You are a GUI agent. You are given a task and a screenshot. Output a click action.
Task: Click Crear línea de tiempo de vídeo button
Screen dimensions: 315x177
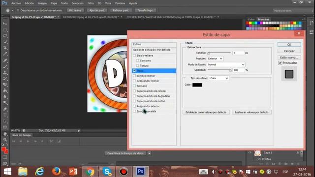126,153
